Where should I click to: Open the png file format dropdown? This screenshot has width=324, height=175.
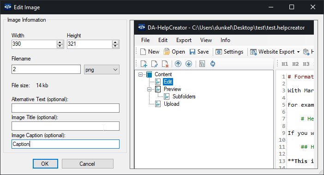tap(102, 70)
